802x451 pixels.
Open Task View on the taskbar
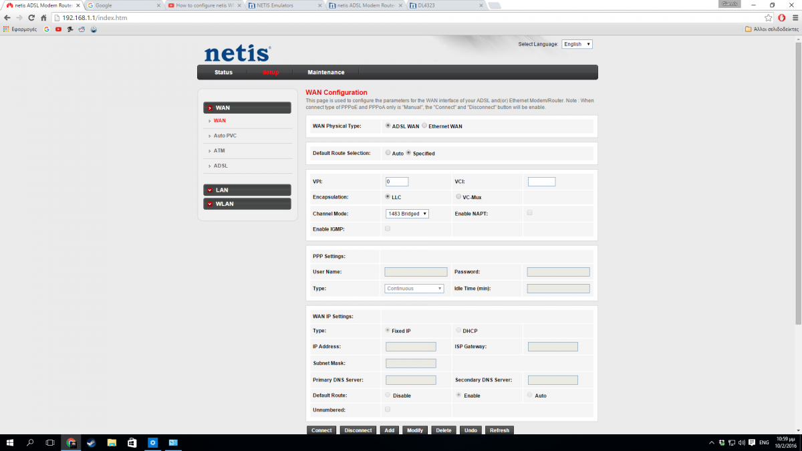(x=50, y=442)
